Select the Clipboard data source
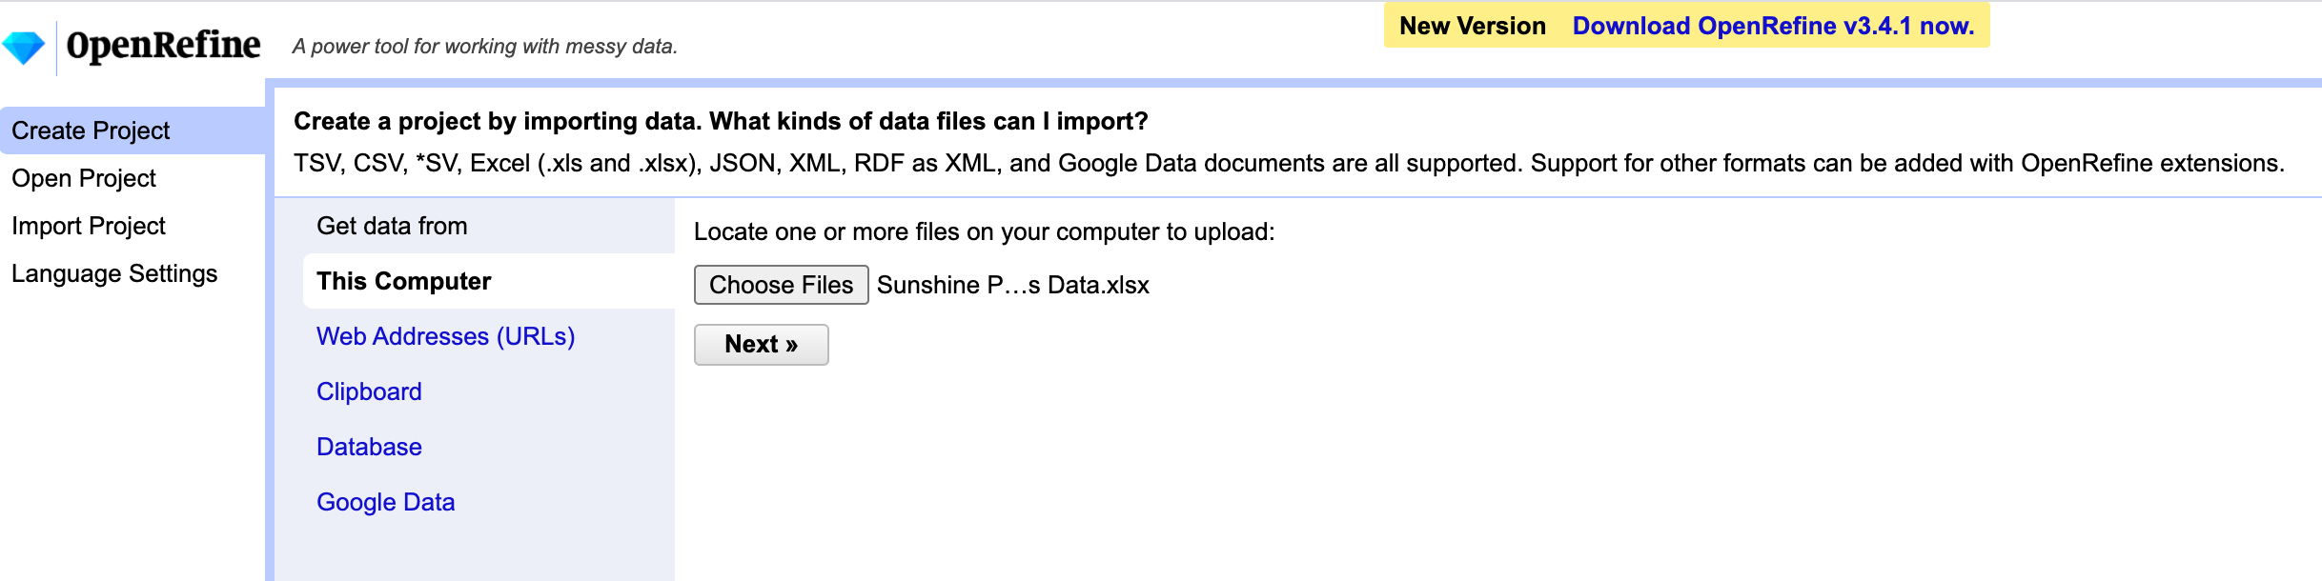 tap(369, 391)
